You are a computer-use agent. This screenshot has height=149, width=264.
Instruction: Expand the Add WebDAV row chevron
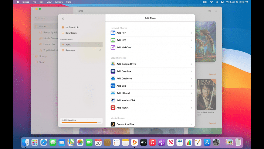coord(191,47)
